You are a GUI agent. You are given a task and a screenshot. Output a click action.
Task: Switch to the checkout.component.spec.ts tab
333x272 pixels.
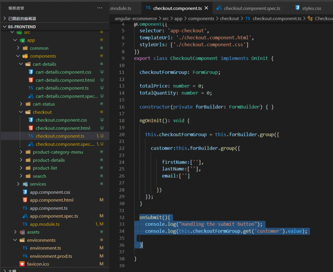coord(252,8)
